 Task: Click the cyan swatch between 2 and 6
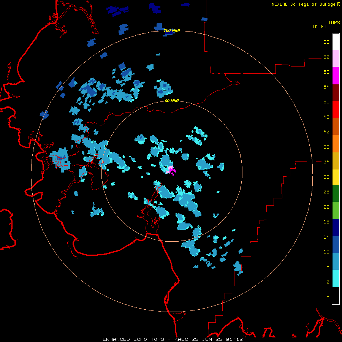(336, 279)
